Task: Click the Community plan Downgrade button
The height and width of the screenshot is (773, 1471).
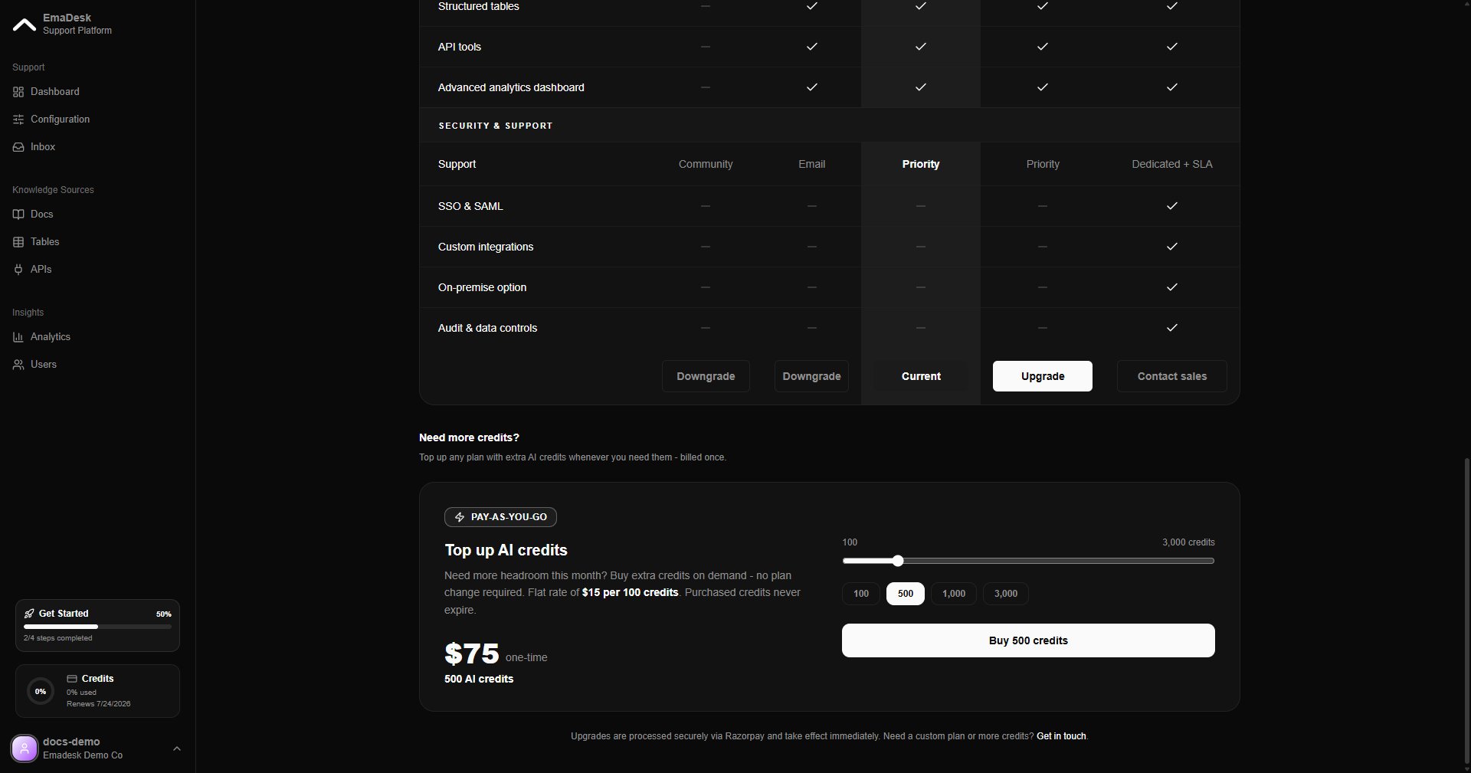Action: click(x=706, y=376)
